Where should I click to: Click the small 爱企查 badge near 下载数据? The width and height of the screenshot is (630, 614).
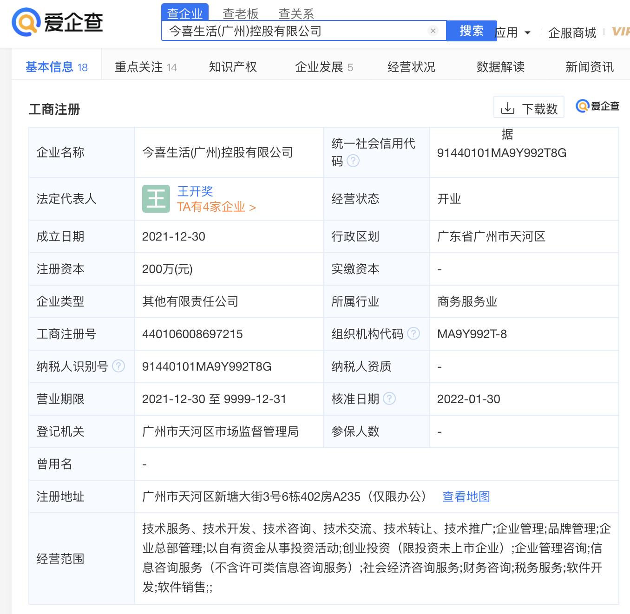pos(597,106)
